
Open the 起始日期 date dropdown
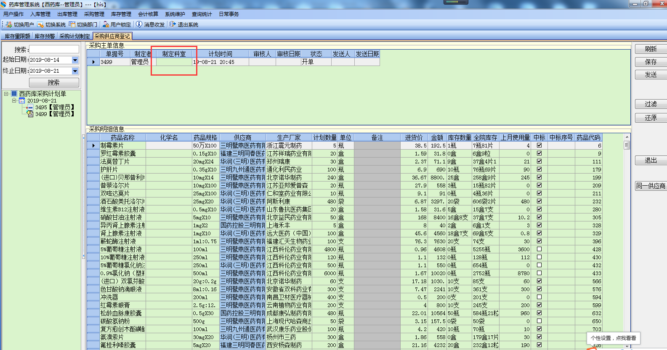tap(75, 60)
